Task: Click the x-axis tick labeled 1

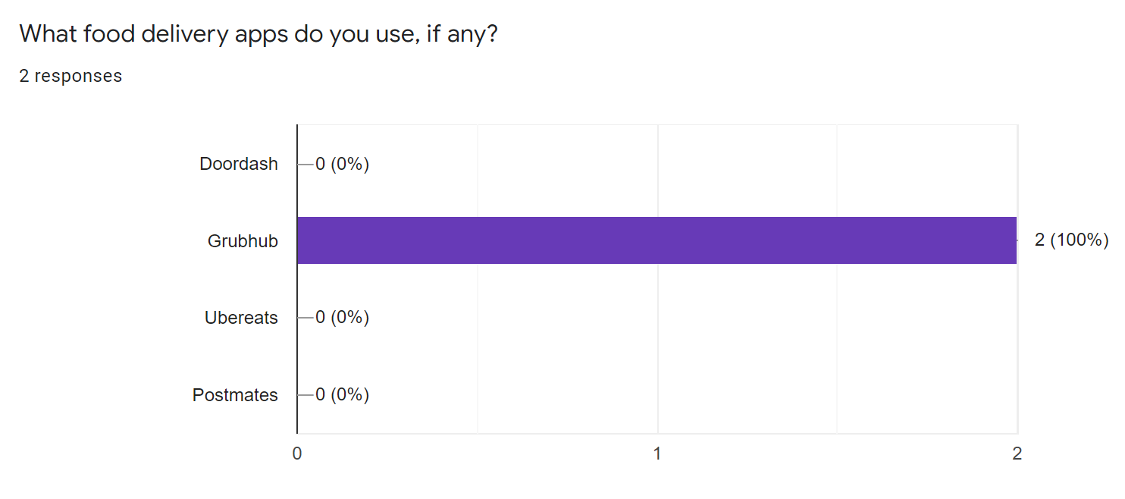Action: (657, 453)
